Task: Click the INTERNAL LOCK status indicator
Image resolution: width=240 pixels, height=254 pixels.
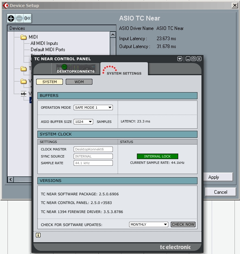Action: coord(157,156)
